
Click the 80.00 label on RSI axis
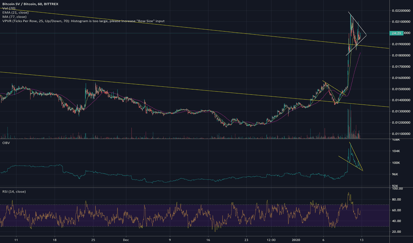point(397,199)
